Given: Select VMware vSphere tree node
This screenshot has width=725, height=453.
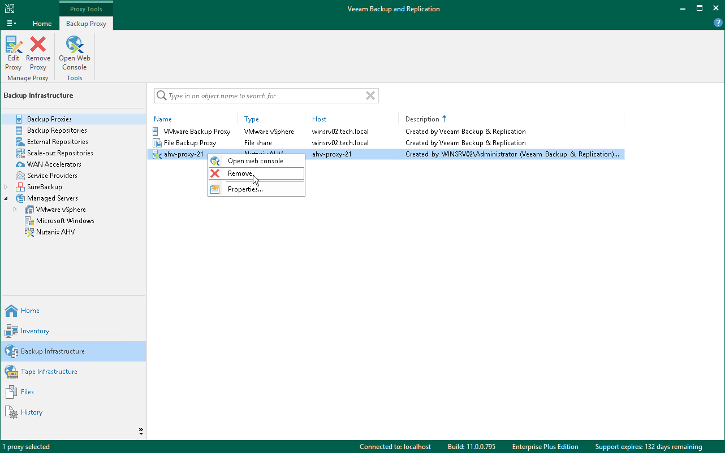Looking at the screenshot, I should 61,210.
